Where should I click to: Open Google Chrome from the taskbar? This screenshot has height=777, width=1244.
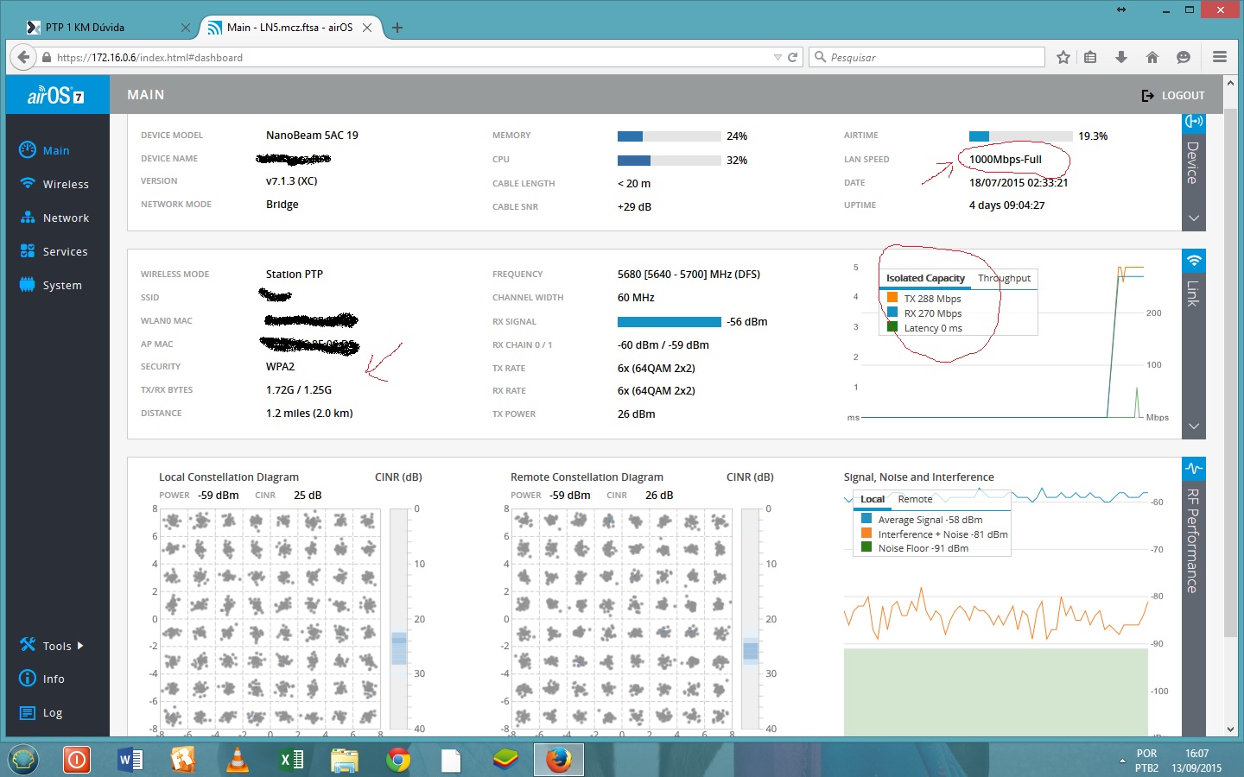398,760
